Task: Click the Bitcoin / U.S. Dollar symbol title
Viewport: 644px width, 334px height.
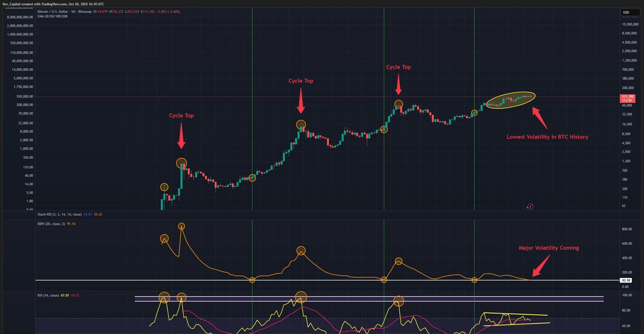Action: [53, 12]
